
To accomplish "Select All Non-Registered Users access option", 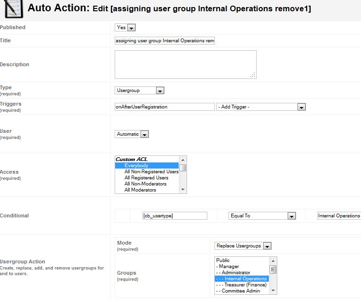I will tap(151, 172).
